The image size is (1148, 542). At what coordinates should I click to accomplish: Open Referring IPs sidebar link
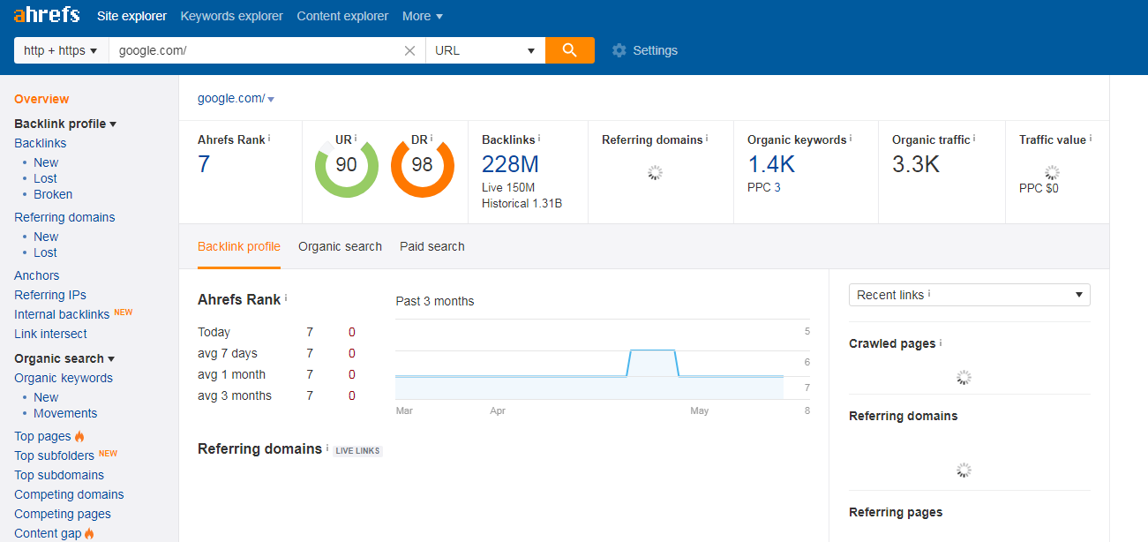[x=50, y=295]
